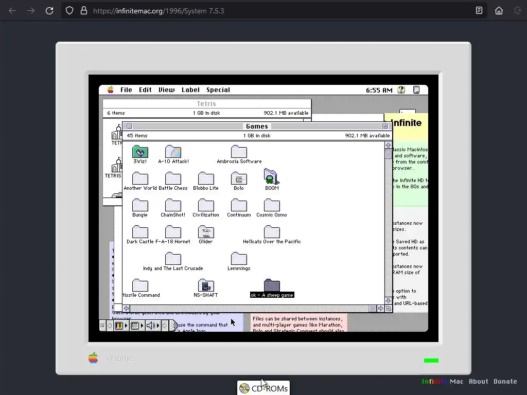
Task: Open the CD-ROMs tab at bottom
Action: (x=263, y=388)
